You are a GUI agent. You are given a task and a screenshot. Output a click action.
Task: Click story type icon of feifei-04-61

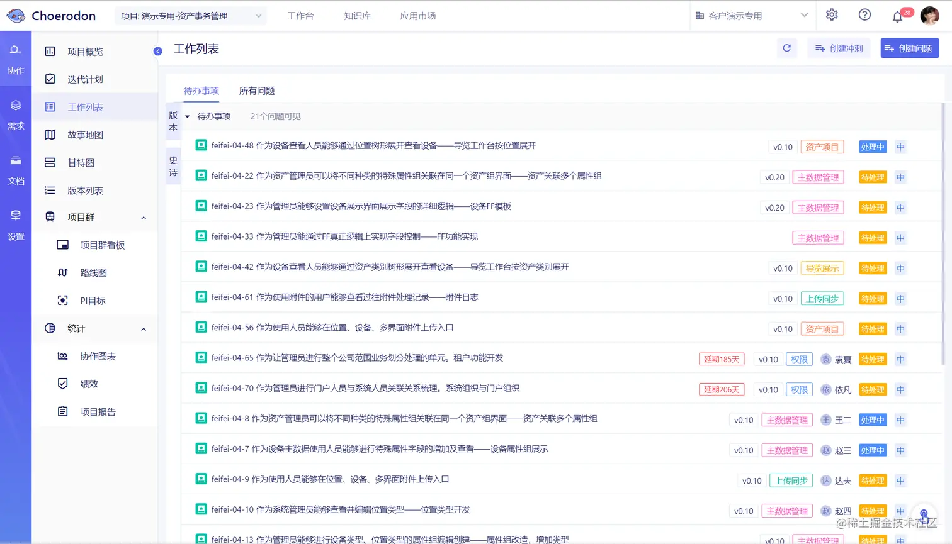tap(201, 297)
